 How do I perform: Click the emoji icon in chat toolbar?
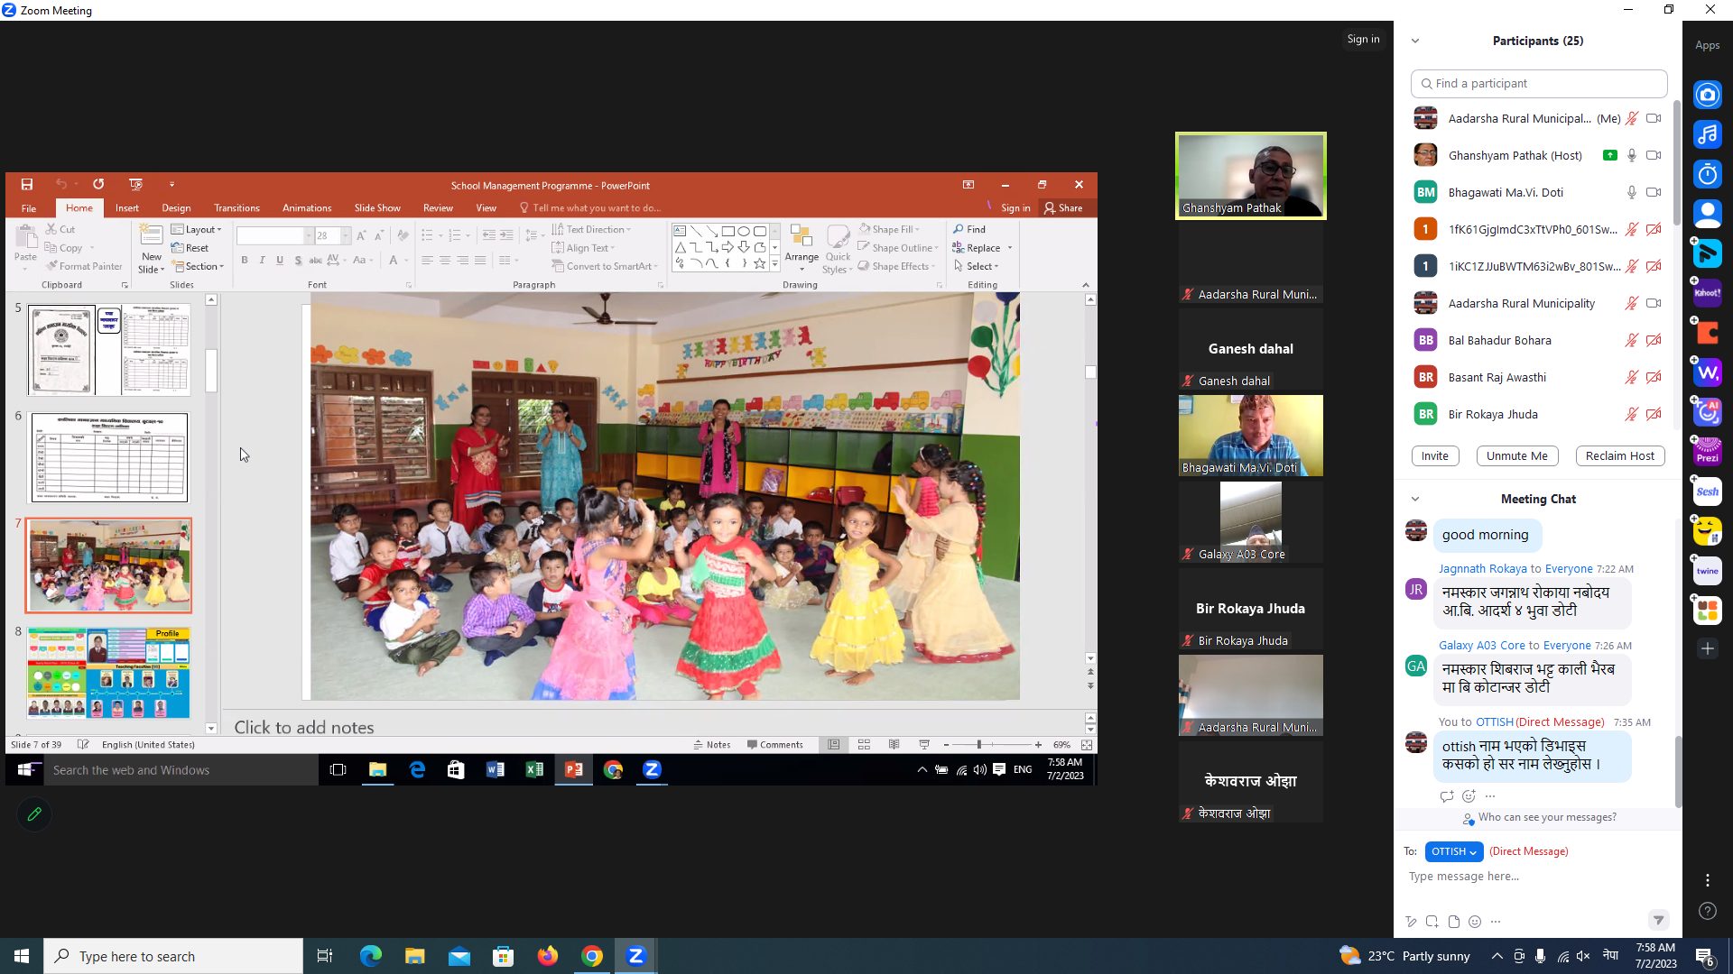pos(1475,922)
